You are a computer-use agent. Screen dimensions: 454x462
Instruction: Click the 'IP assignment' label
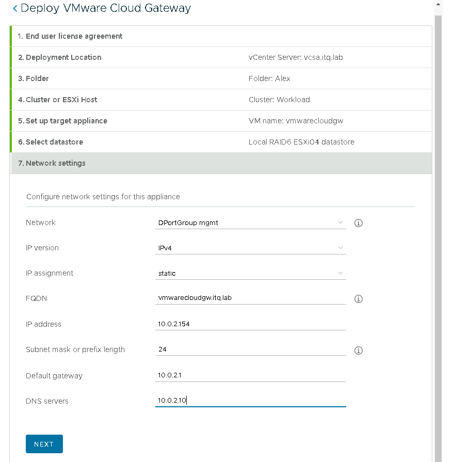50,274
